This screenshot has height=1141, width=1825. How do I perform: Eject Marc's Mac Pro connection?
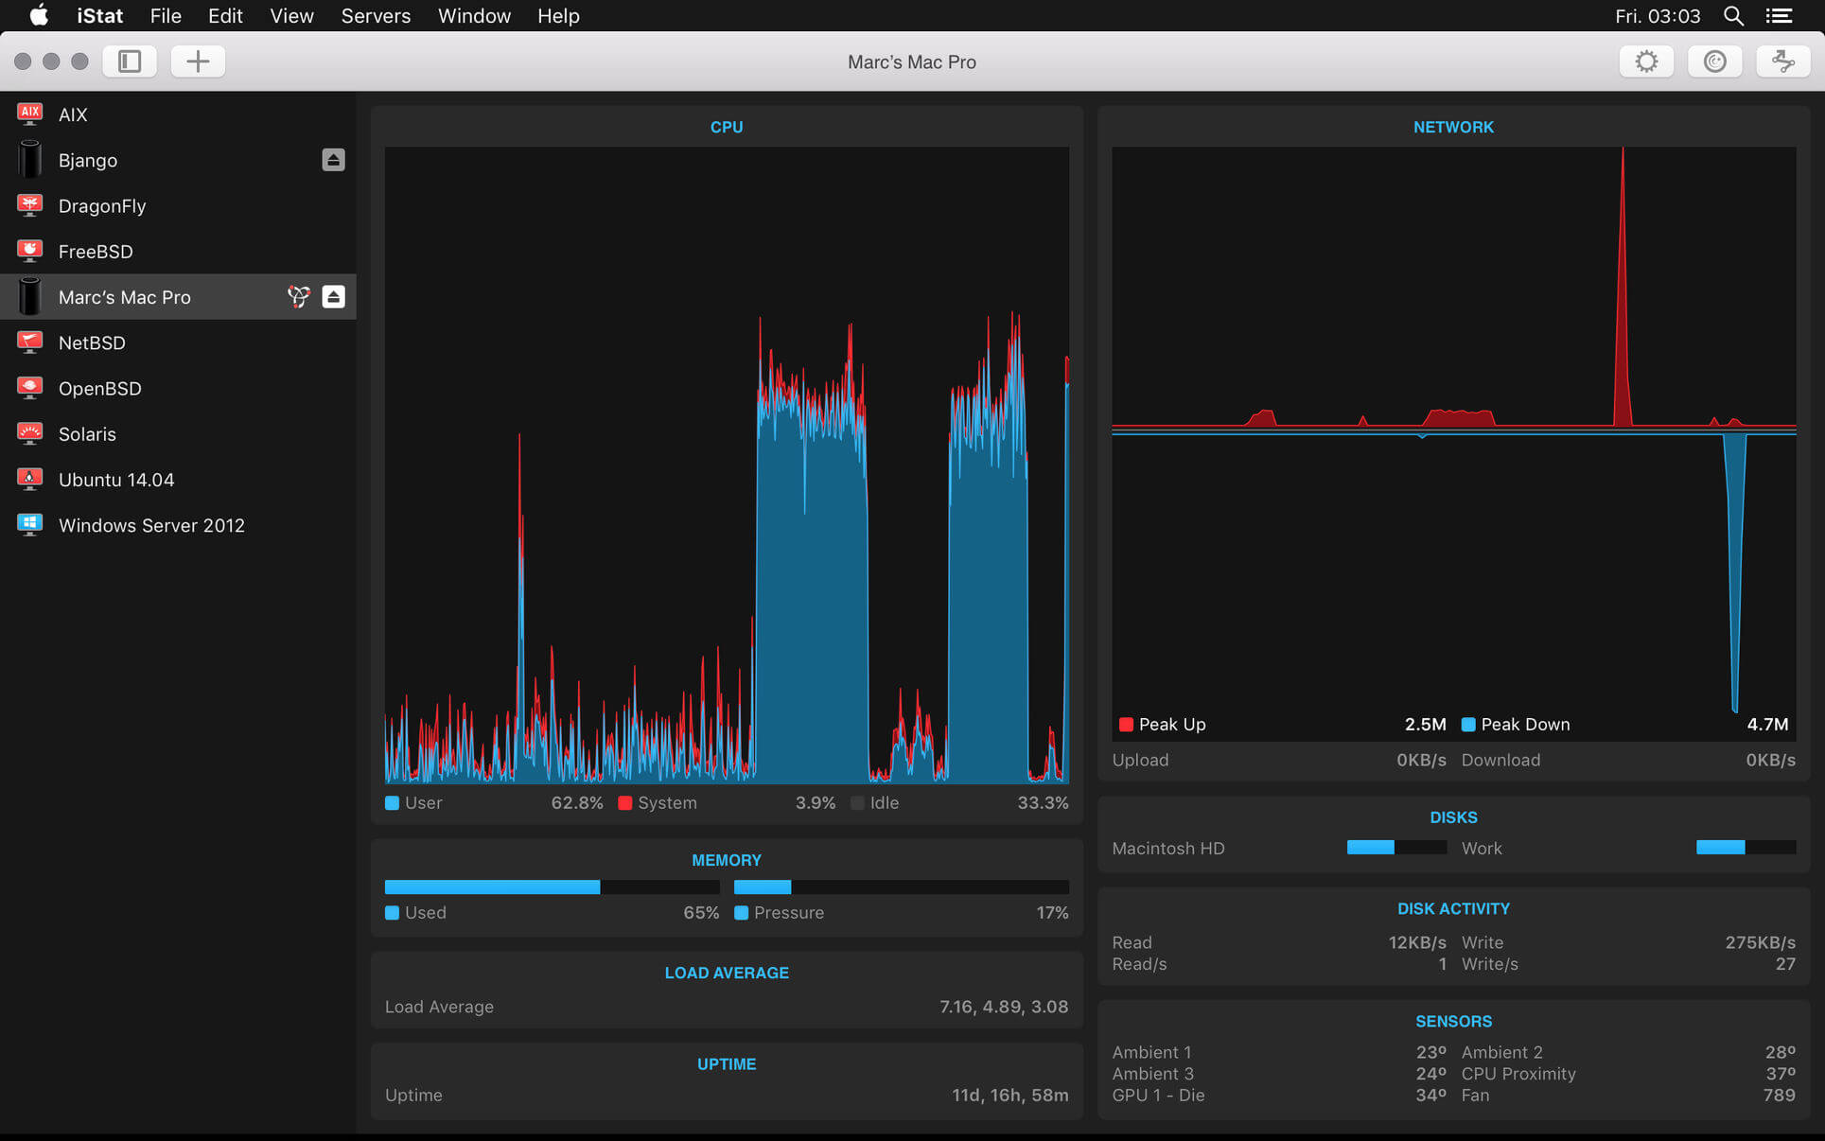pyautogui.click(x=333, y=297)
